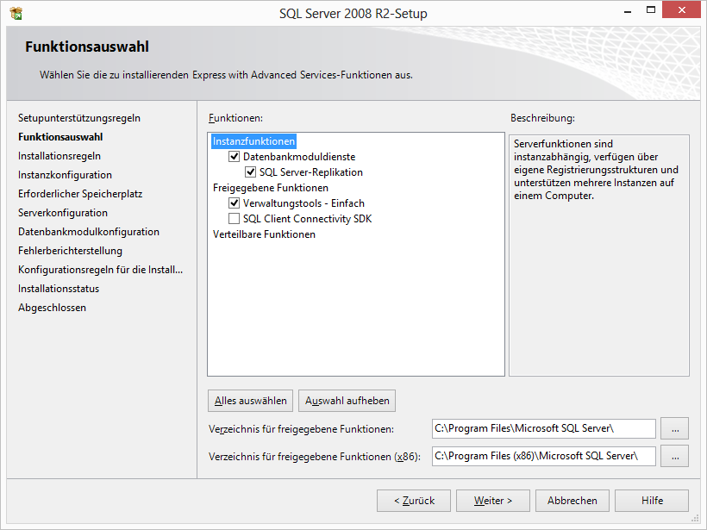The image size is (707, 530).
Task: Click the Alles auswählen button
Action: click(250, 401)
